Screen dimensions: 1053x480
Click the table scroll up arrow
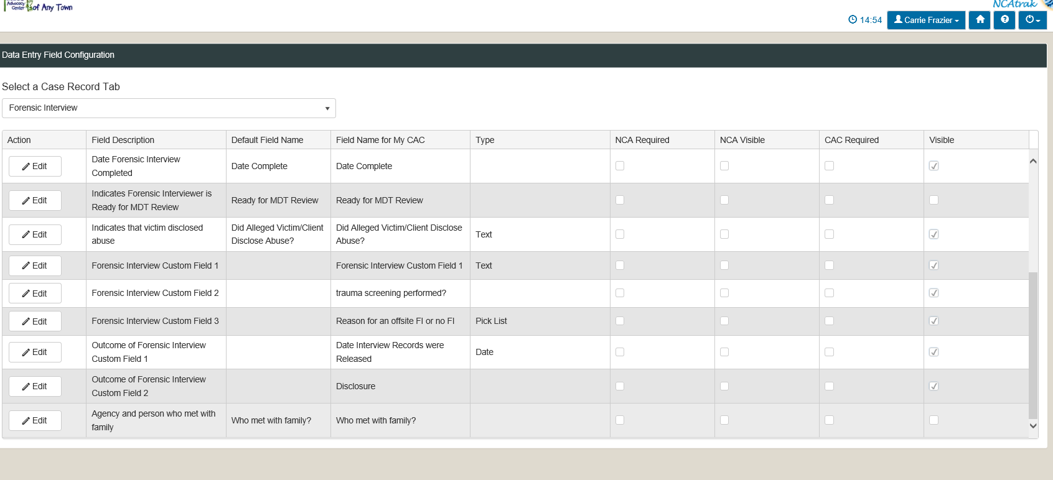click(x=1033, y=161)
